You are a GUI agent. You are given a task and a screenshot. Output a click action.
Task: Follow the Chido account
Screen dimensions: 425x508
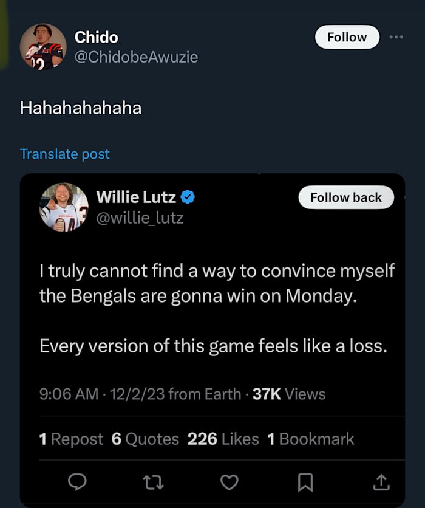click(347, 37)
